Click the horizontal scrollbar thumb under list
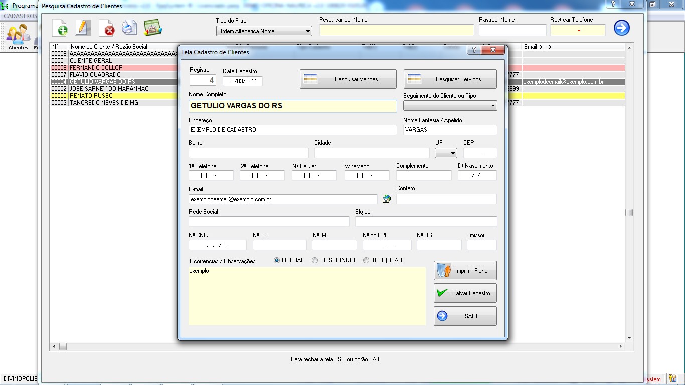The height and width of the screenshot is (385, 685). tap(63, 347)
